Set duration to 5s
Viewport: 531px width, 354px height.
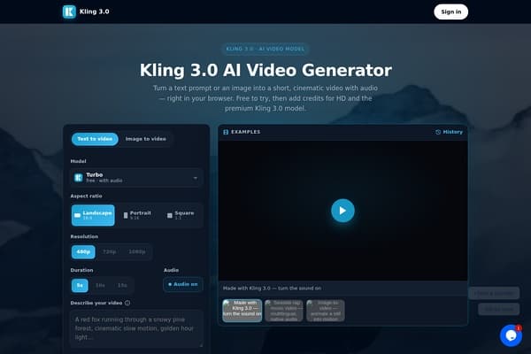(80, 285)
